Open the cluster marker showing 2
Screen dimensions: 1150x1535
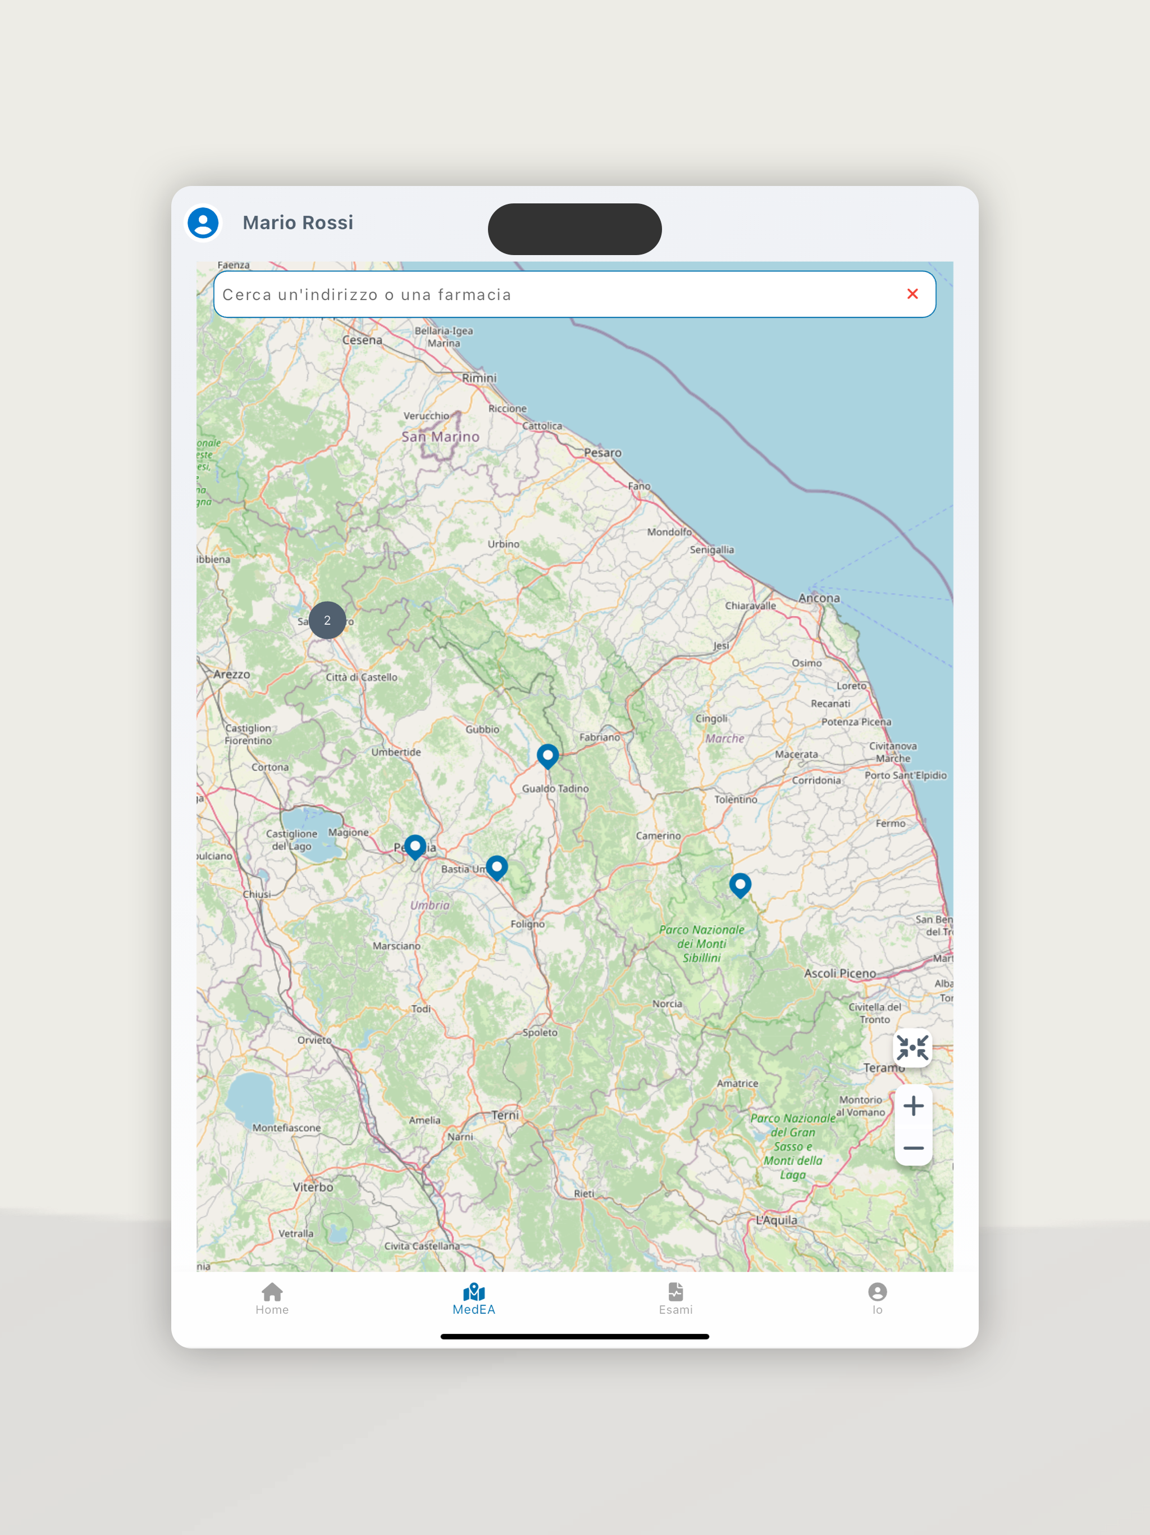(327, 620)
